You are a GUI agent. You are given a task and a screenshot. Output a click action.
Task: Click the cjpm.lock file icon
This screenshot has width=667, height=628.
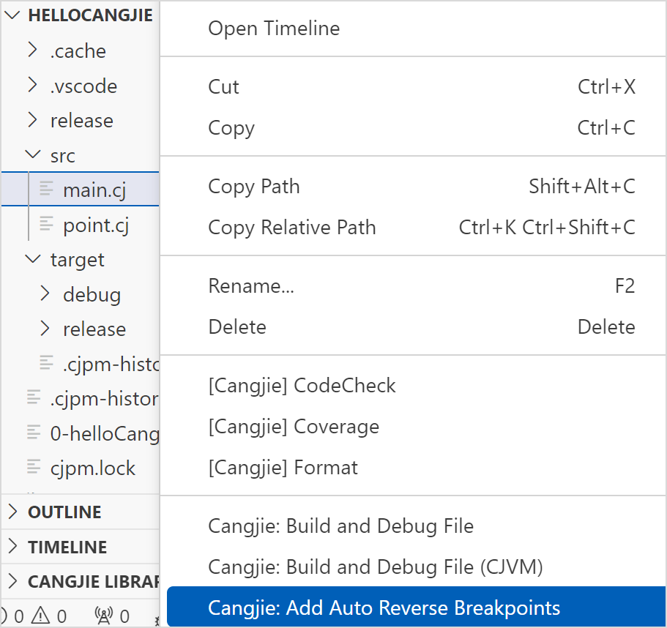(x=33, y=468)
